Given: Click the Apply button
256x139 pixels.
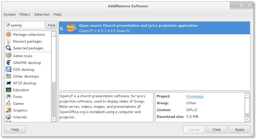Looking at the screenshot, I should 240,129.
